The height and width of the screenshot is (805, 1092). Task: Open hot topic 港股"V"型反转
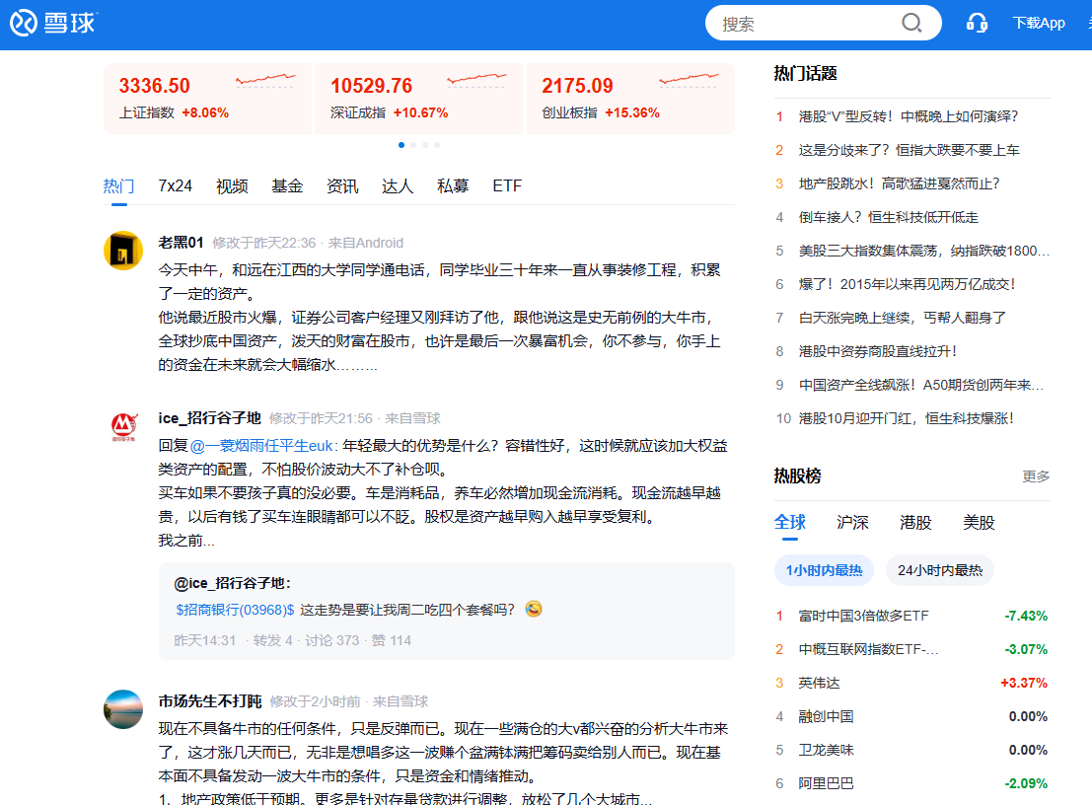pos(909,116)
